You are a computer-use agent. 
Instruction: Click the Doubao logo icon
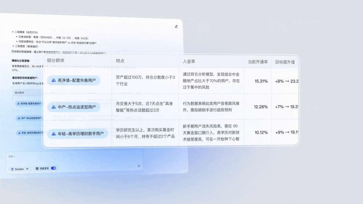click(x=12, y=169)
